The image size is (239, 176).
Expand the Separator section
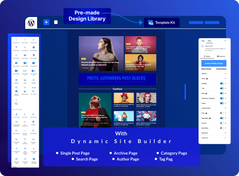click(225, 132)
